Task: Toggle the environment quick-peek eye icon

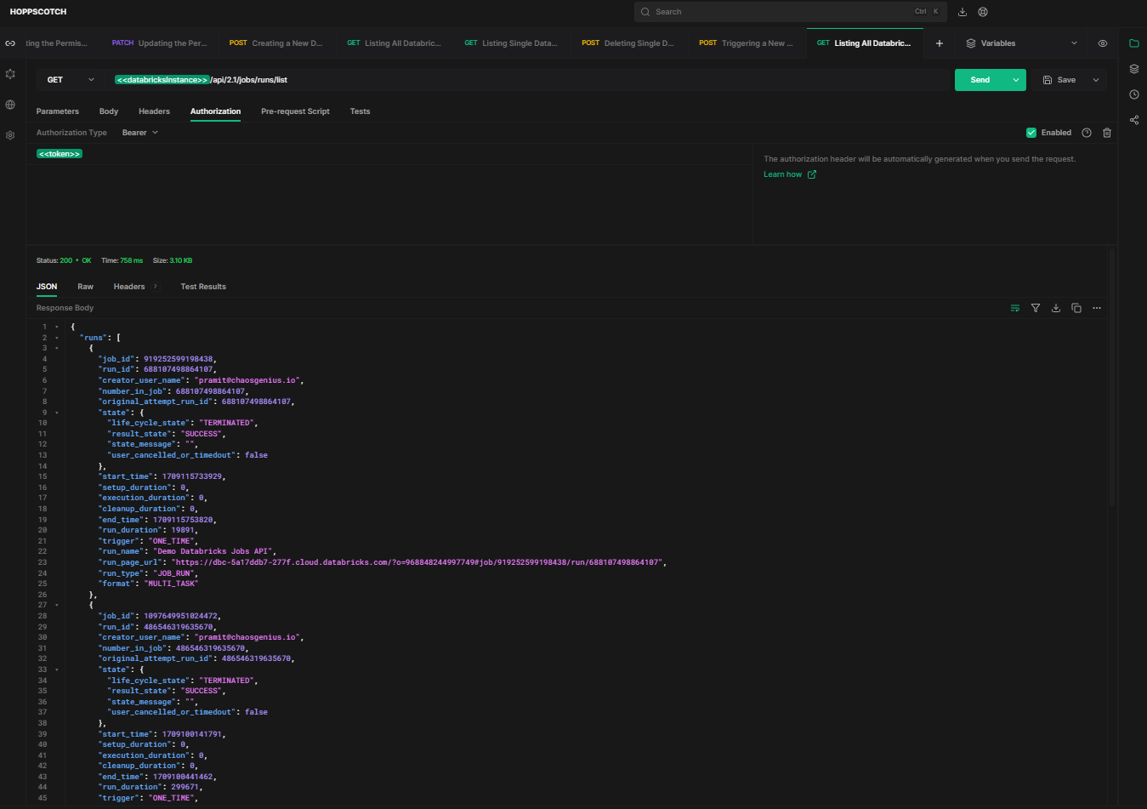Action: pos(1102,43)
